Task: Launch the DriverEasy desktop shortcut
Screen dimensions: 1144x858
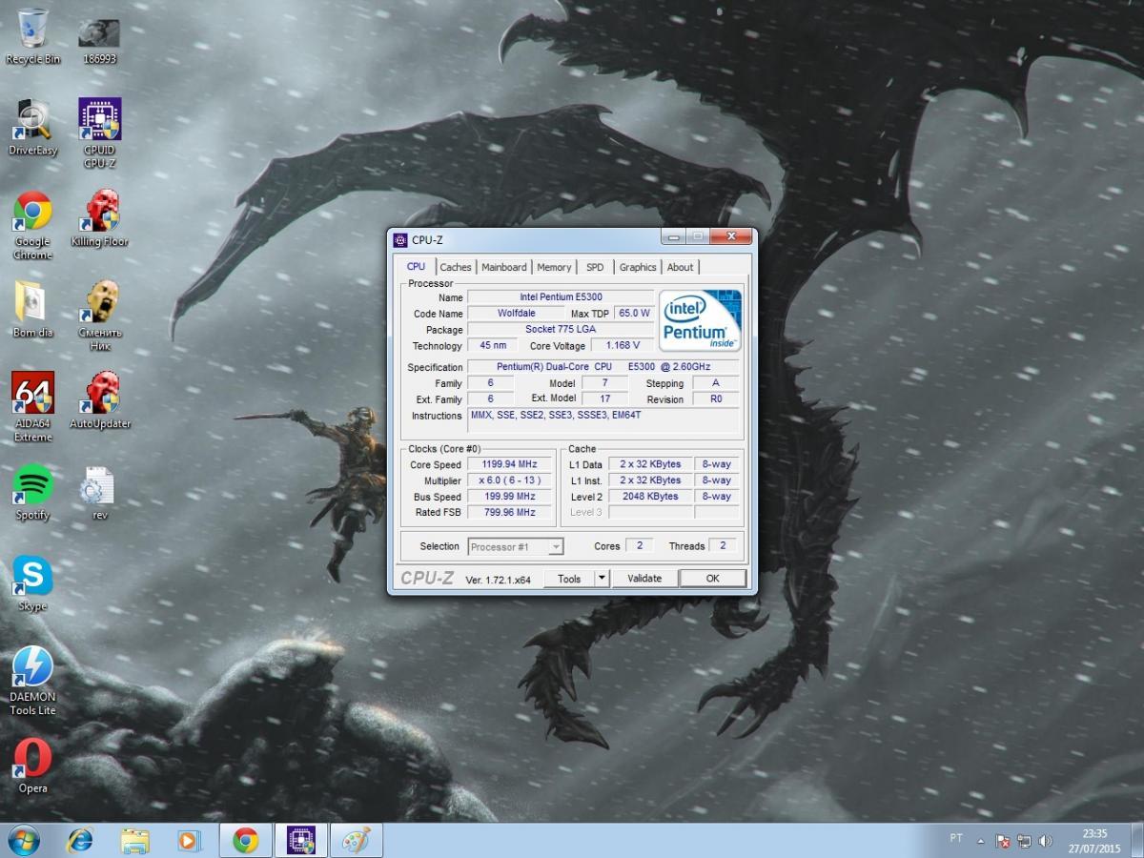Action: click(x=32, y=127)
